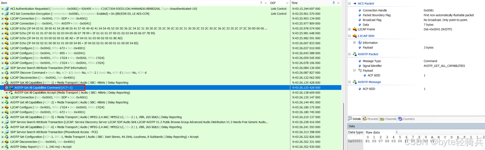
Task: Click the HCI Authentication Requested row icon
Action: pyautogui.click(x=6, y=9)
